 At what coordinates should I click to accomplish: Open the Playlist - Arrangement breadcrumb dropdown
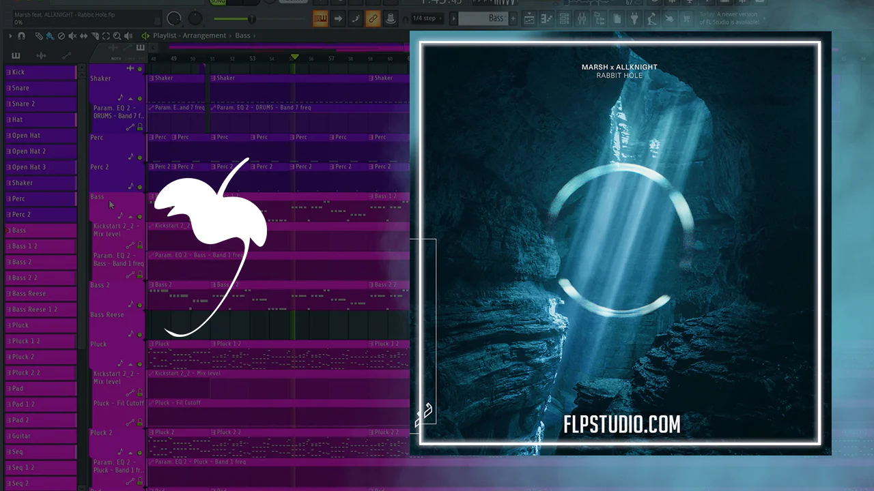tap(190, 35)
